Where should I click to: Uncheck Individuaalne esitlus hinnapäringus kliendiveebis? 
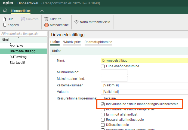[x=103, y=104]
